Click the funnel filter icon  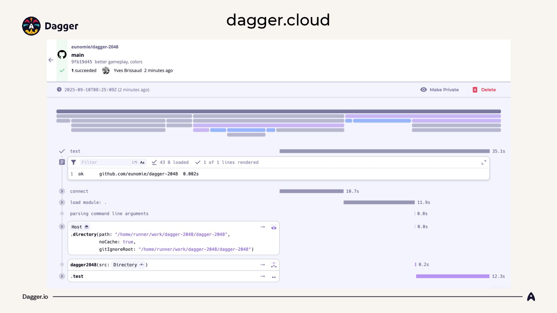pyautogui.click(x=73, y=162)
